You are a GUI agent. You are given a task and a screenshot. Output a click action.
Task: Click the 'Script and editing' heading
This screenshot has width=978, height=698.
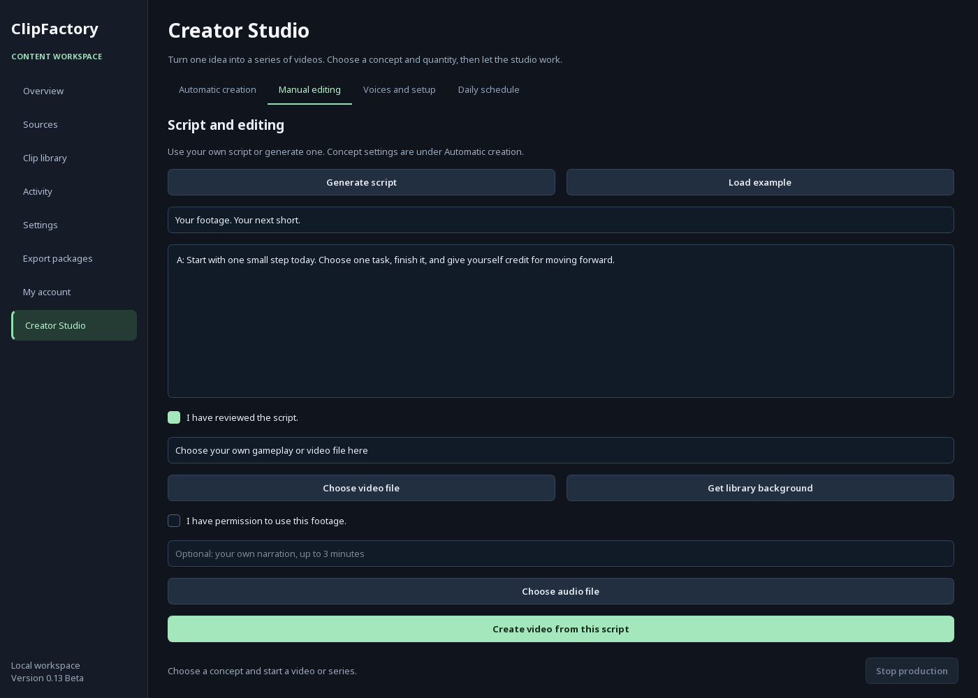[x=226, y=125]
